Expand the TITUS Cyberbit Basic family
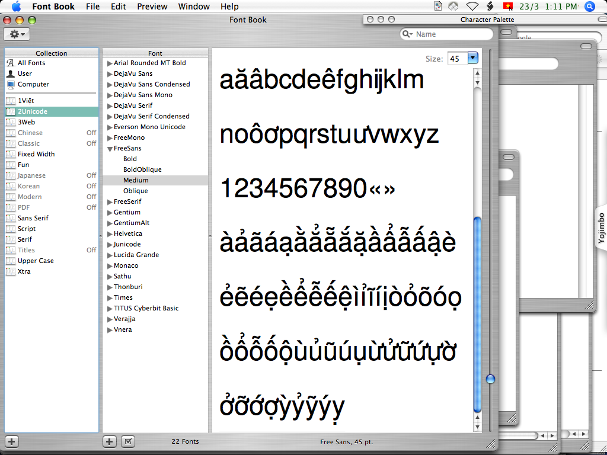The width and height of the screenshot is (607, 455). pos(110,309)
